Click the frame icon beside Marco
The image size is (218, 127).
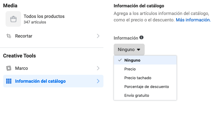(8, 68)
